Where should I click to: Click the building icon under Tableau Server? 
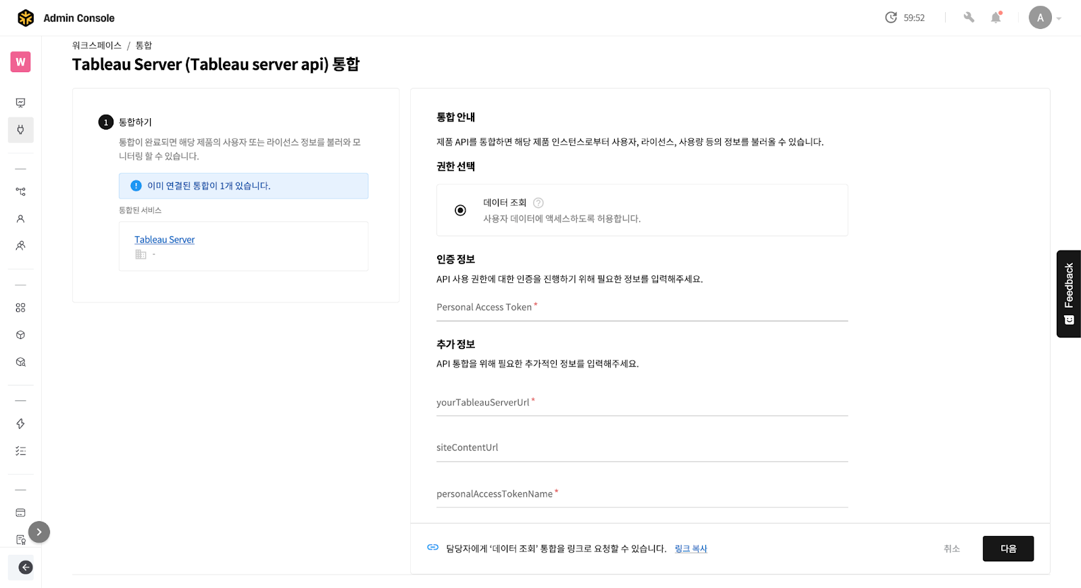point(141,255)
